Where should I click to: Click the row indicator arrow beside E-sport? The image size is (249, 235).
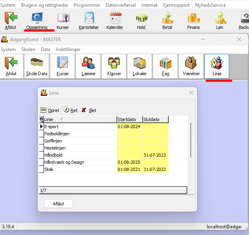pyautogui.click(x=41, y=127)
